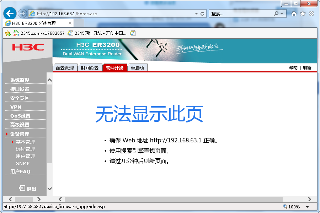The image size is (320, 213).
Task: Open Favorites star icon in toolbar
Action: click(303, 13)
